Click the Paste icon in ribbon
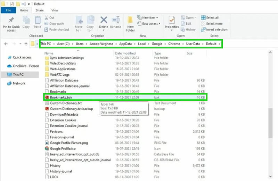The width and height of the screenshot is (278, 181). click(38, 20)
